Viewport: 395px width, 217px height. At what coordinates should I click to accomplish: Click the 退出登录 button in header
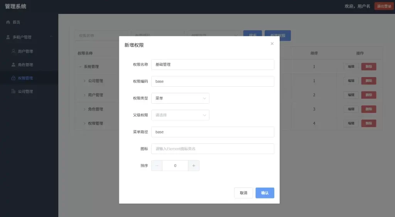click(384, 6)
